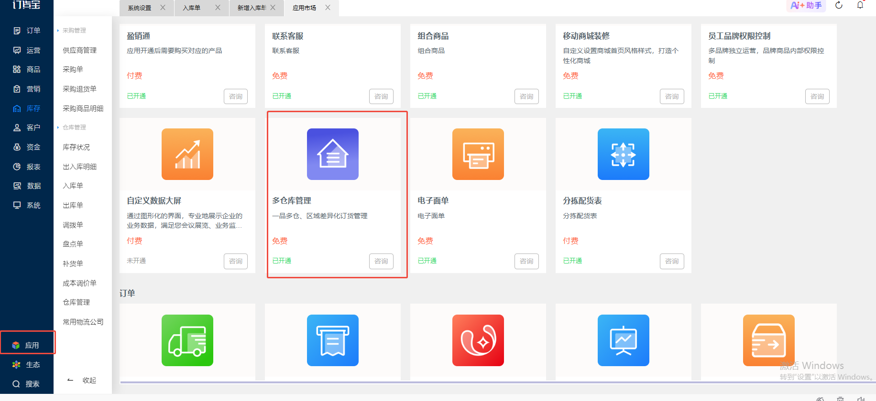Click 咨询 on the 组合商品 card

pos(526,96)
